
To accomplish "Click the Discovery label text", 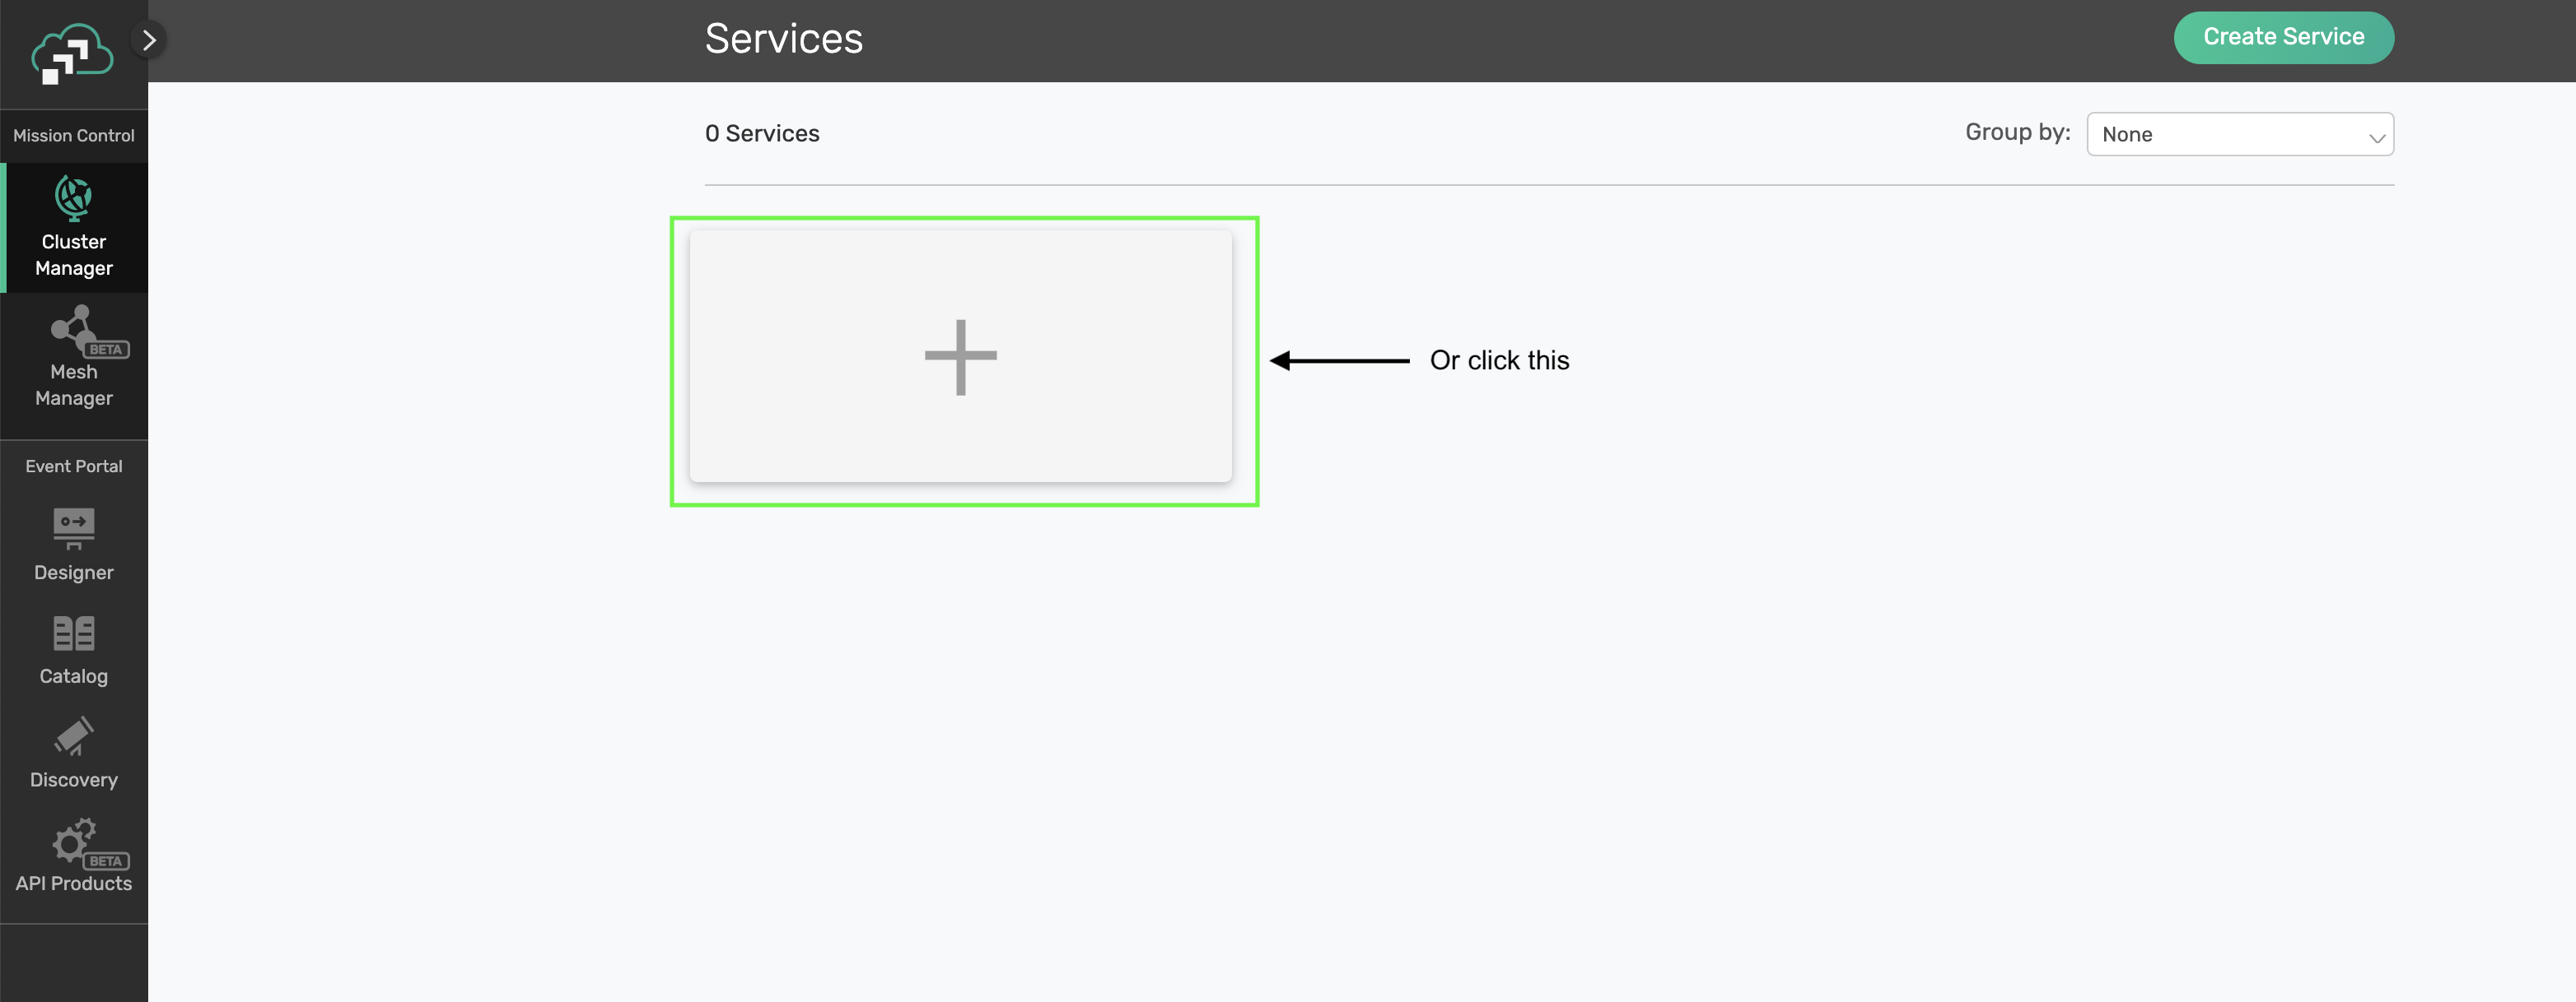I will click(74, 779).
